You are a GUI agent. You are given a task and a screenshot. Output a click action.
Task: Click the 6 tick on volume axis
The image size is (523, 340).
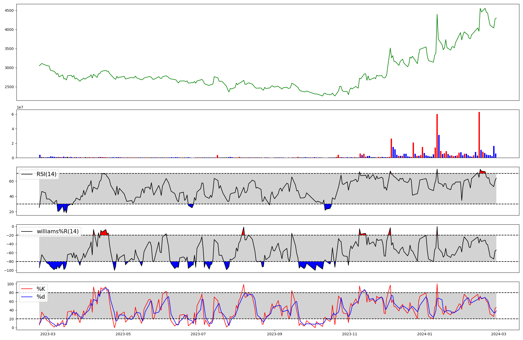[13, 114]
